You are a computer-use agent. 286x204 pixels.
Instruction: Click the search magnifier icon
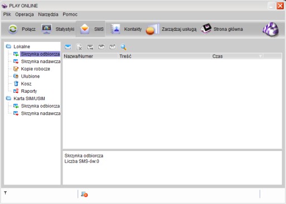(123, 47)
